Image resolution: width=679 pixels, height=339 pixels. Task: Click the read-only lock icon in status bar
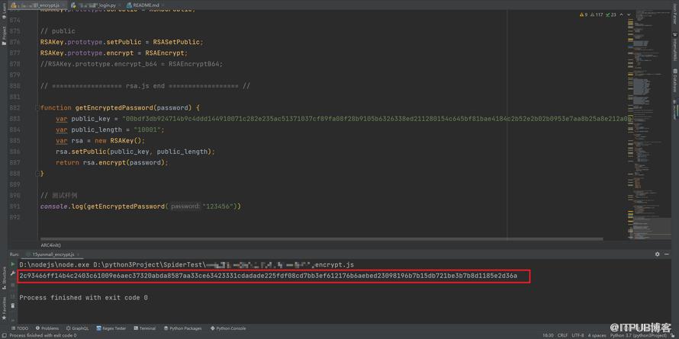pos(674,335)
